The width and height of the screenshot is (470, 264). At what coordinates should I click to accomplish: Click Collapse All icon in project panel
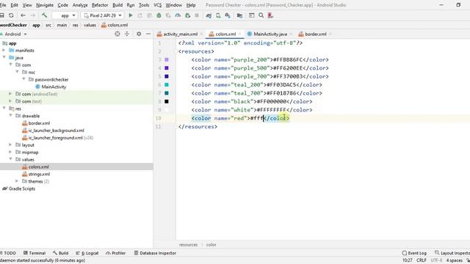(127, 34)
